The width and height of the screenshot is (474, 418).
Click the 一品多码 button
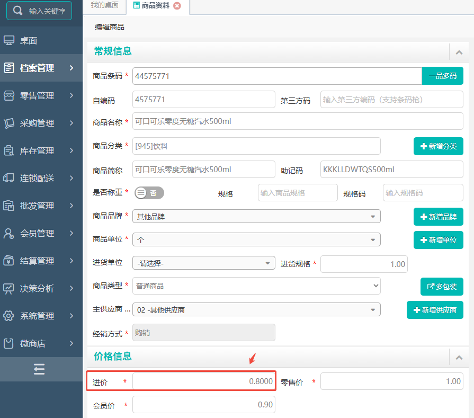click(443, 76)
